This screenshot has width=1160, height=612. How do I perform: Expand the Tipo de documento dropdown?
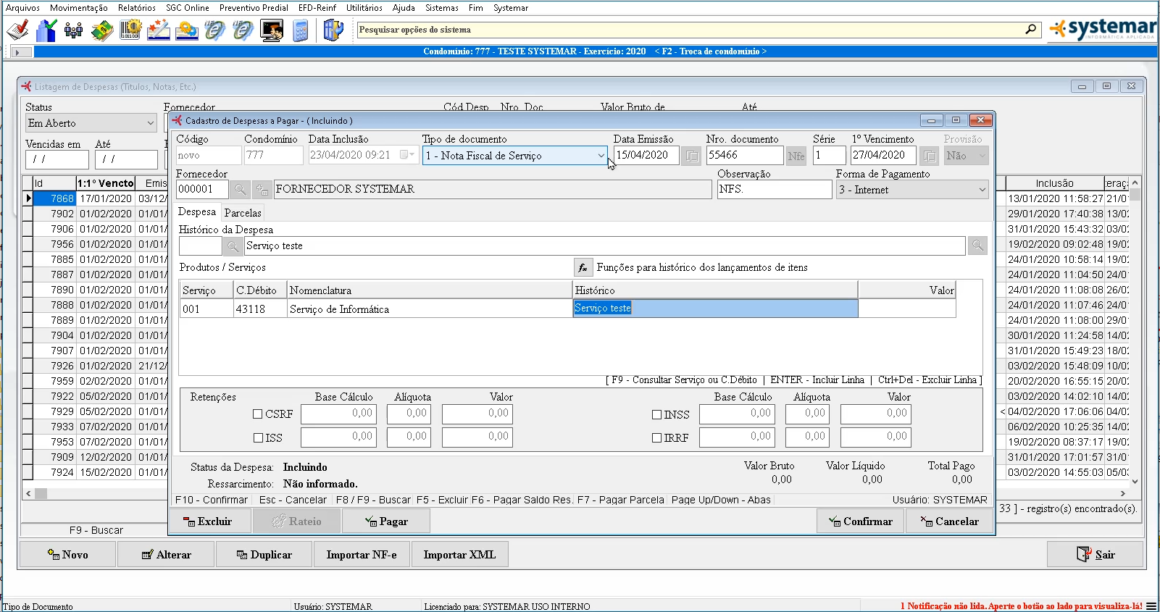coord(600,156)
